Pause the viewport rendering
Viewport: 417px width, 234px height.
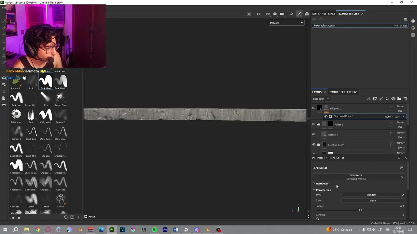pyautogui.click(x=258, y=14)
